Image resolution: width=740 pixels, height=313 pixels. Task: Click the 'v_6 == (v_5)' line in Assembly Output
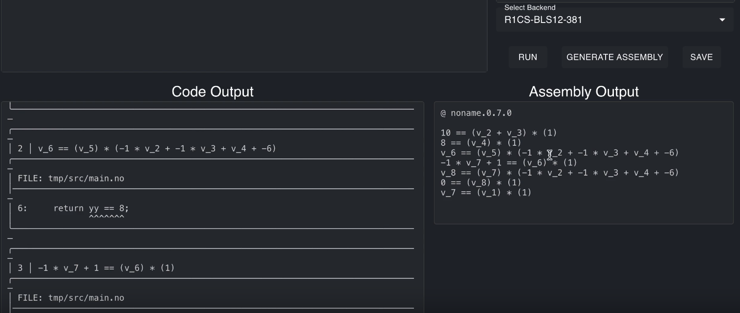[560, 153]
